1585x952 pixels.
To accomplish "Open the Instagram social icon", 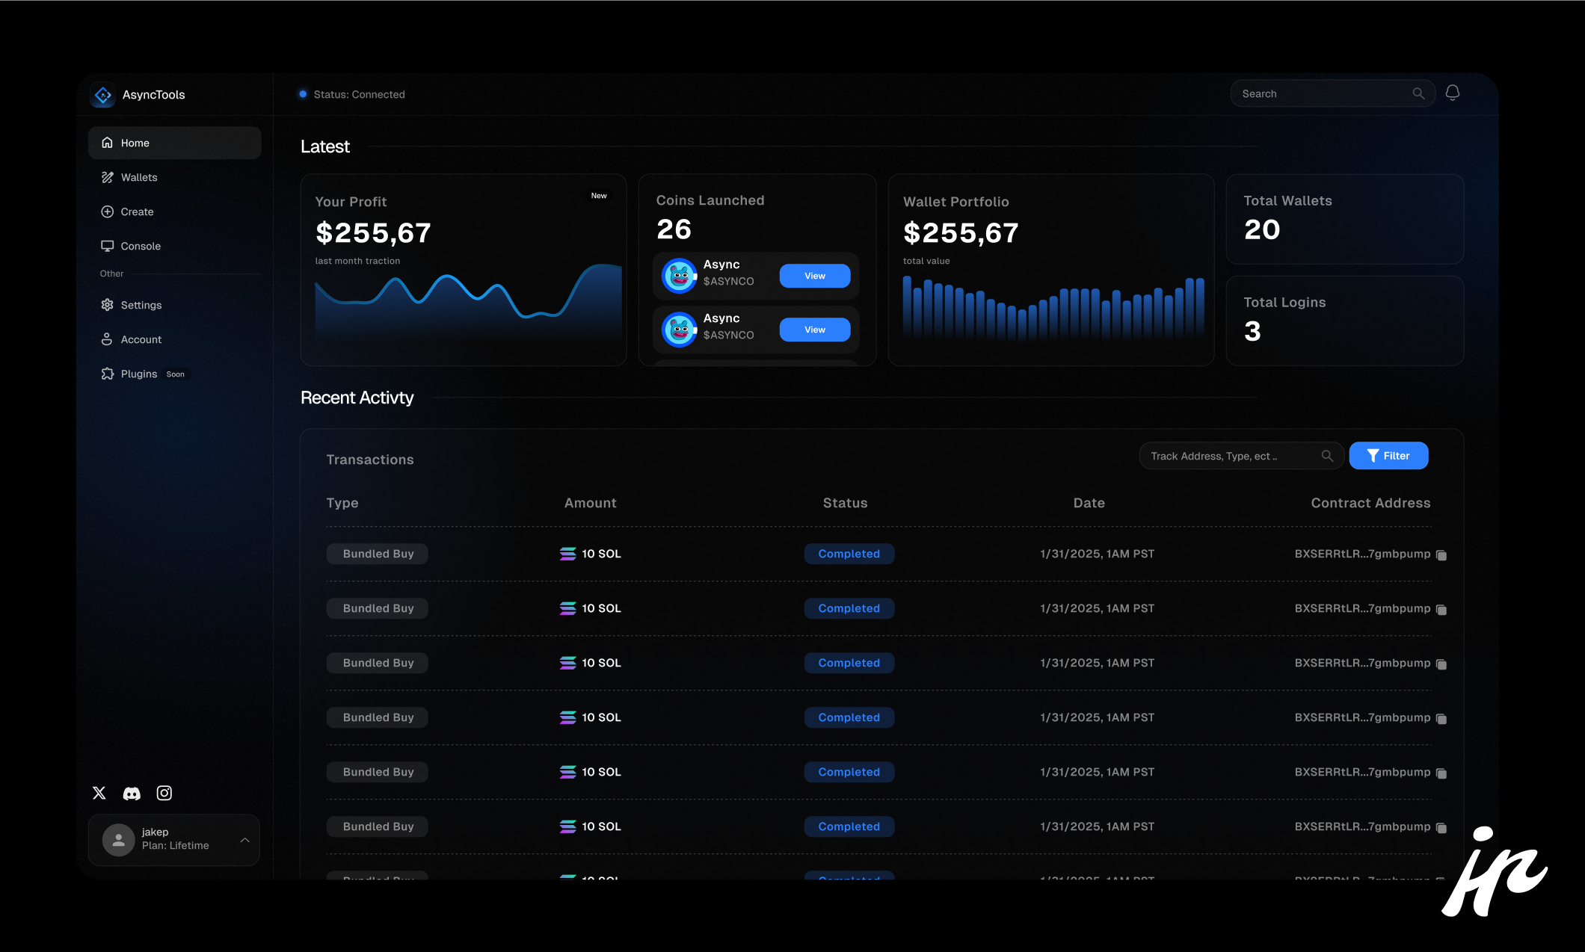I will [x=164, y=793].
